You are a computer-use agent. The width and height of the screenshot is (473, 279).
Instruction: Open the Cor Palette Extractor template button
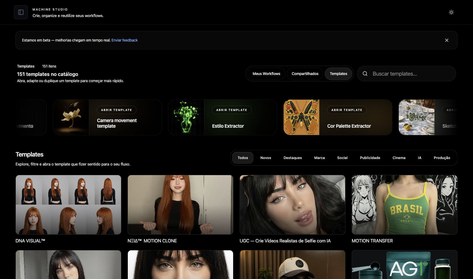tap(347, 110)
